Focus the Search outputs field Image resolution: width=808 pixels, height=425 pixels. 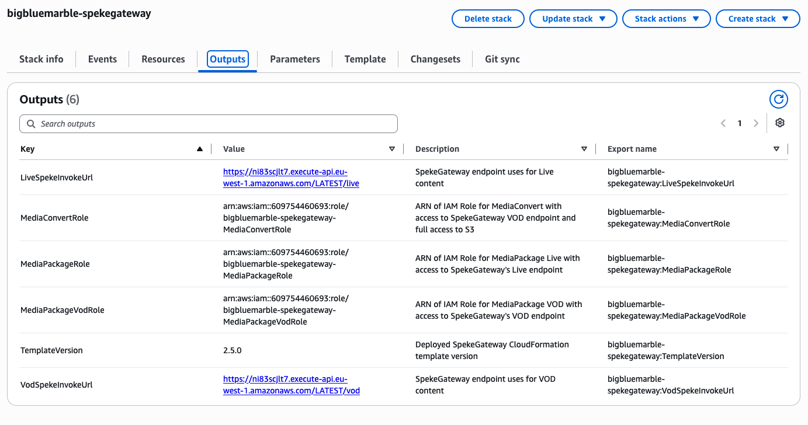click(x=209, y=124)
